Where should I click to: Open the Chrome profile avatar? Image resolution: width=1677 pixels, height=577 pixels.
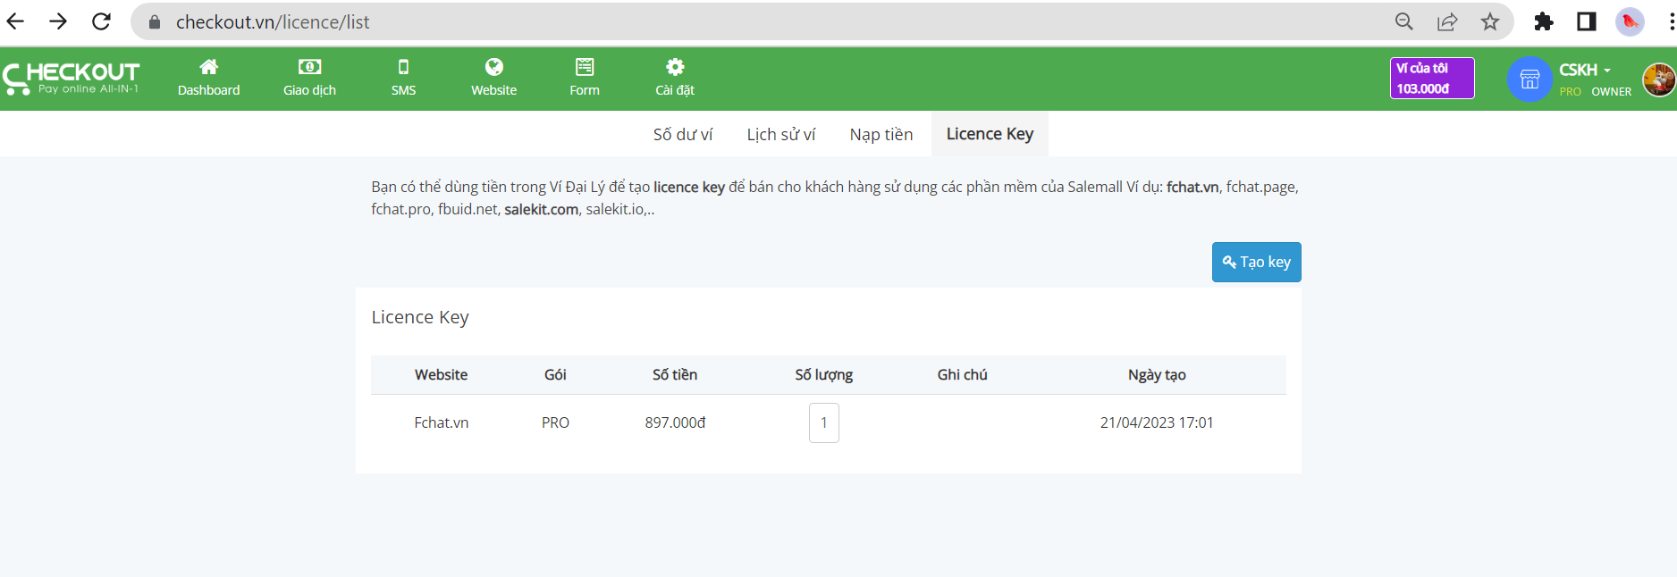point(1630,21)
